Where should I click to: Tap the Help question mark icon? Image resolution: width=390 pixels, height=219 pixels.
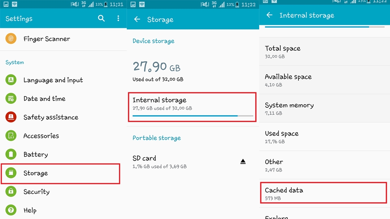coord(11,210)
